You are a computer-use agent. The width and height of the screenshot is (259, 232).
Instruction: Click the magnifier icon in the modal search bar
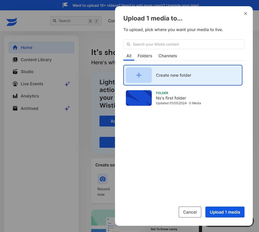tap(128, 44)
